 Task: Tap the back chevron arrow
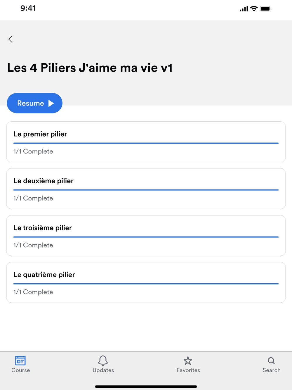(x=11, y=39)
